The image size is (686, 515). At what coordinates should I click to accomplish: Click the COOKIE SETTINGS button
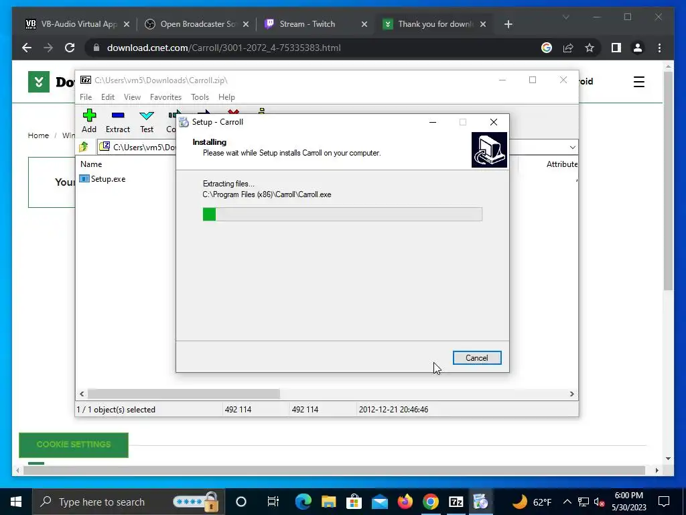click(x=74, y=445)
